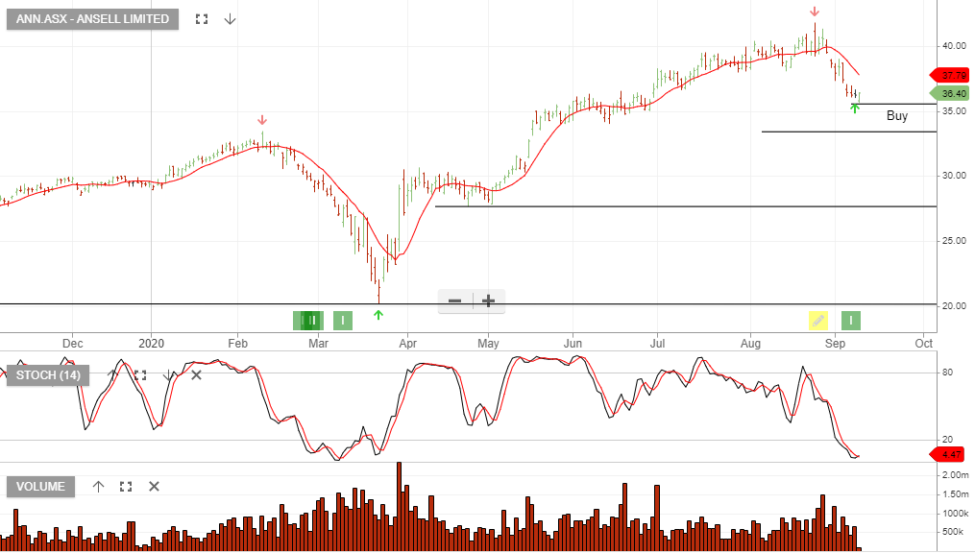Click the green 36.40 last price tag
975x553 pixels.
coord(949,93)
